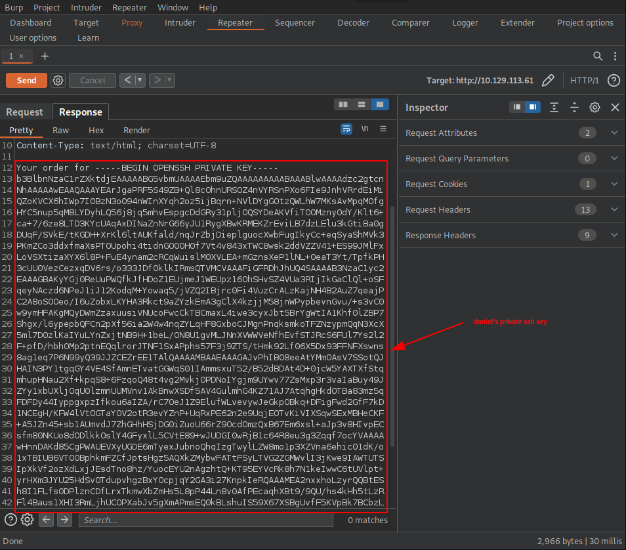Click the Send button
This screenshot has height=550, width=626.
[x=26, y=79]
